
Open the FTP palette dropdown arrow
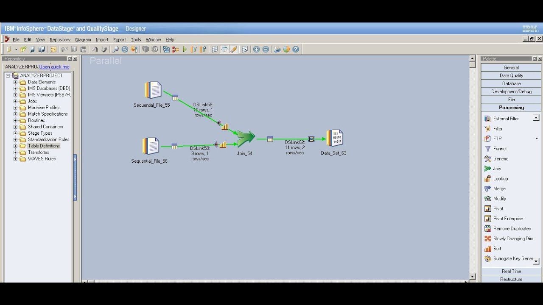coord(537,139)
